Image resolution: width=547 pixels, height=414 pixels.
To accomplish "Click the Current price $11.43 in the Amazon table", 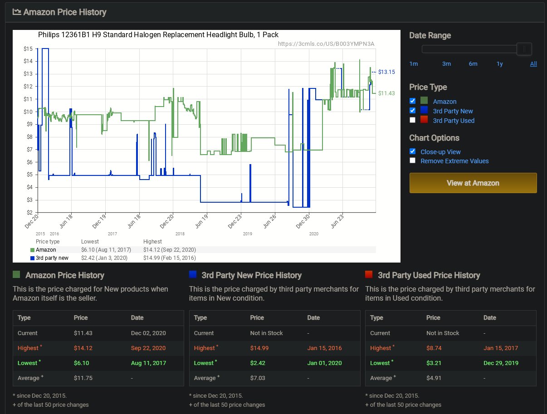I will click(83, 333).
